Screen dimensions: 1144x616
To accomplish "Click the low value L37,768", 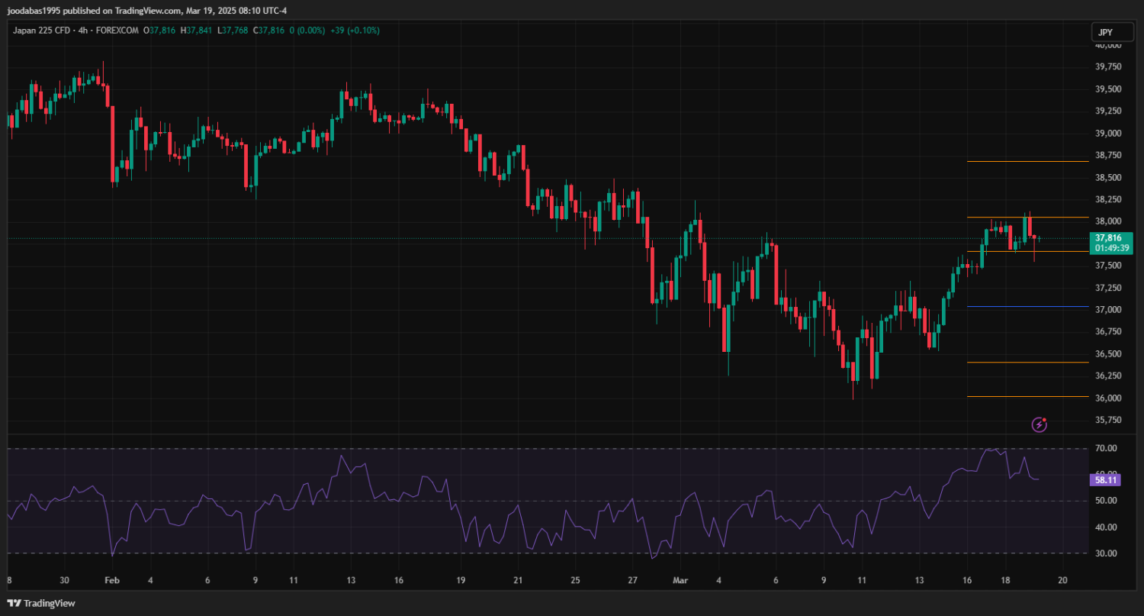I will tap(233, 31).
